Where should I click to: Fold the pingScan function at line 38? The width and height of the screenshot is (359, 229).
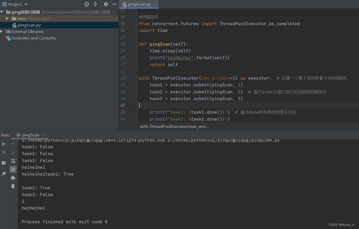pyautogui.click(x=137, y=44)
